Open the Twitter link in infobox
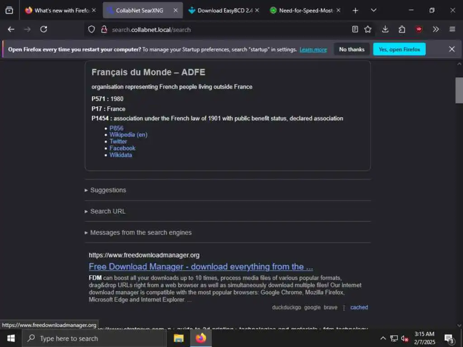The image size is (463, 347). [x=118, y=141]
